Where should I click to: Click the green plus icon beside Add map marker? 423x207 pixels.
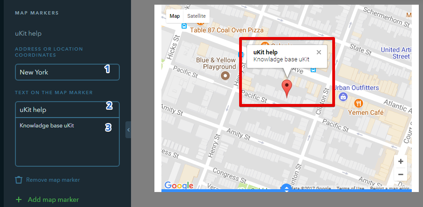tap(19, 200)
